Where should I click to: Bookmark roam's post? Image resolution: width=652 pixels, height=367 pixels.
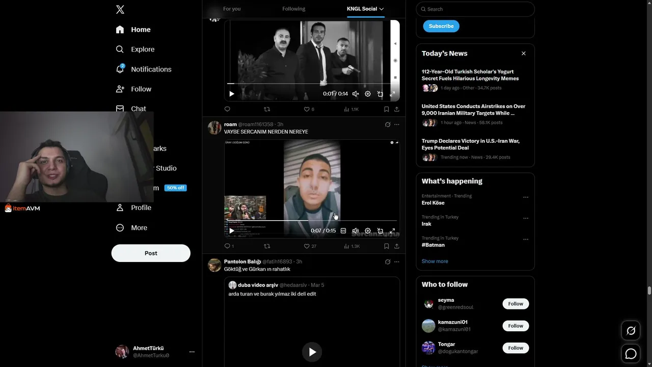click(x=387, y=246)
